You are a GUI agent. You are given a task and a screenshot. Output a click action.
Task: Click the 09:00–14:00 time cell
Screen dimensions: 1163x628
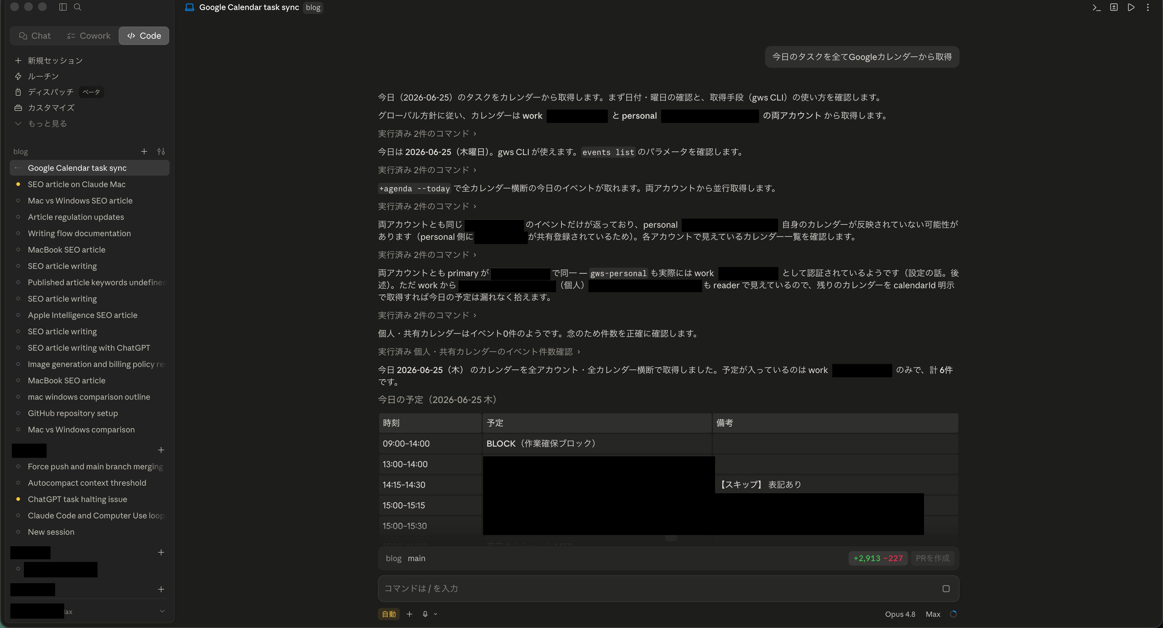click(430, 444)
